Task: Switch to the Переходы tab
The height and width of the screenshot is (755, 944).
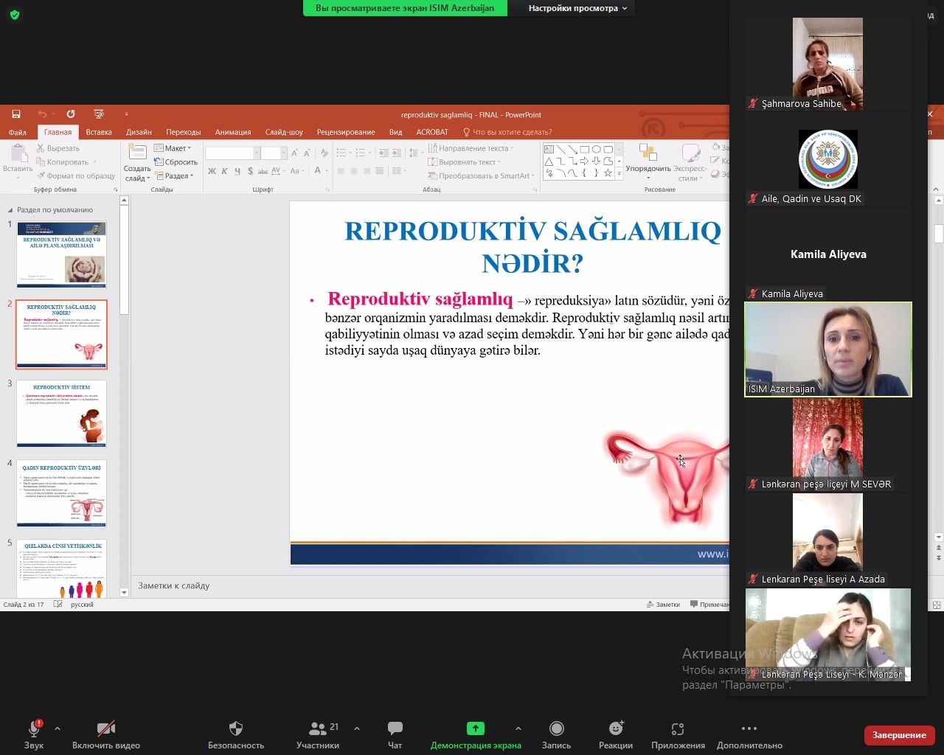Action: click(183, 132)
